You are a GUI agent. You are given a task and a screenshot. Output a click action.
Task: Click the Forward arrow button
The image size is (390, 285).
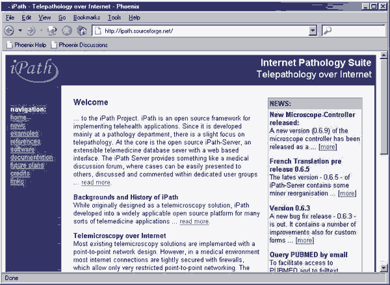(31, 31)
